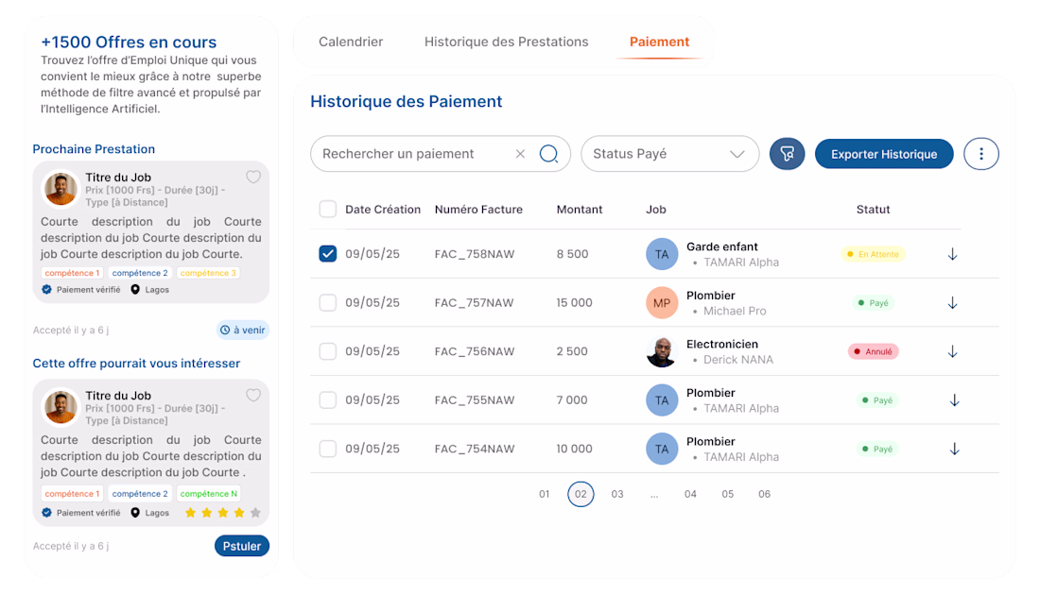Download invoice FAC_756NAW with the arrow icon
Screen dimensions: 1040x594
click(x=952, y=351)
